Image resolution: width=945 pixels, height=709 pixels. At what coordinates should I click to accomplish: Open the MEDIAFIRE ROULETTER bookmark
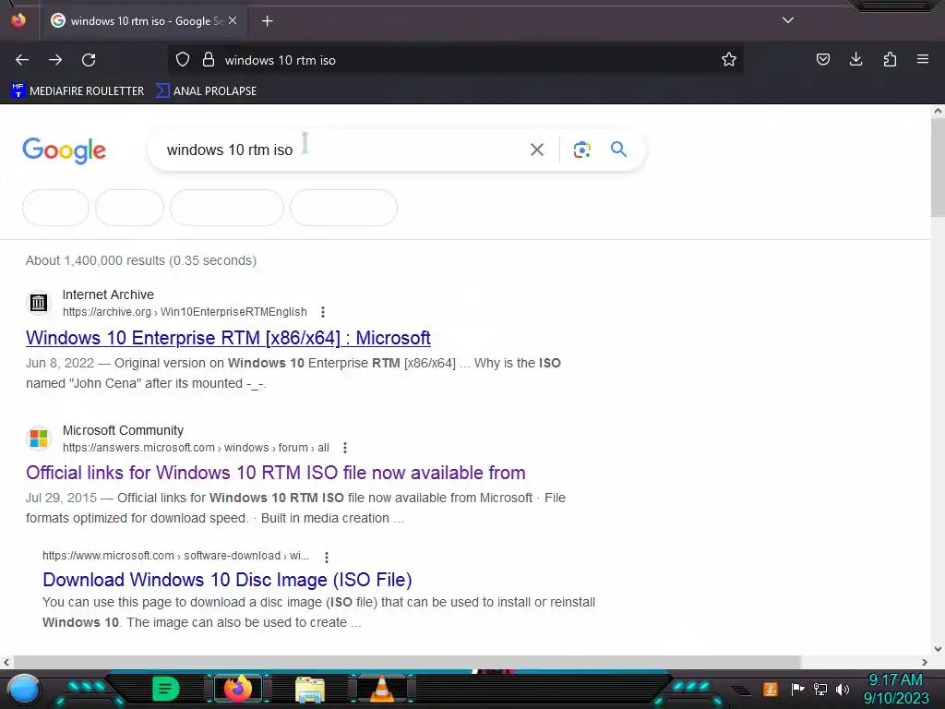[x=78, y=91]
